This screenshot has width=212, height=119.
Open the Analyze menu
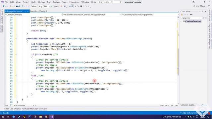click(x=56, y=2)
